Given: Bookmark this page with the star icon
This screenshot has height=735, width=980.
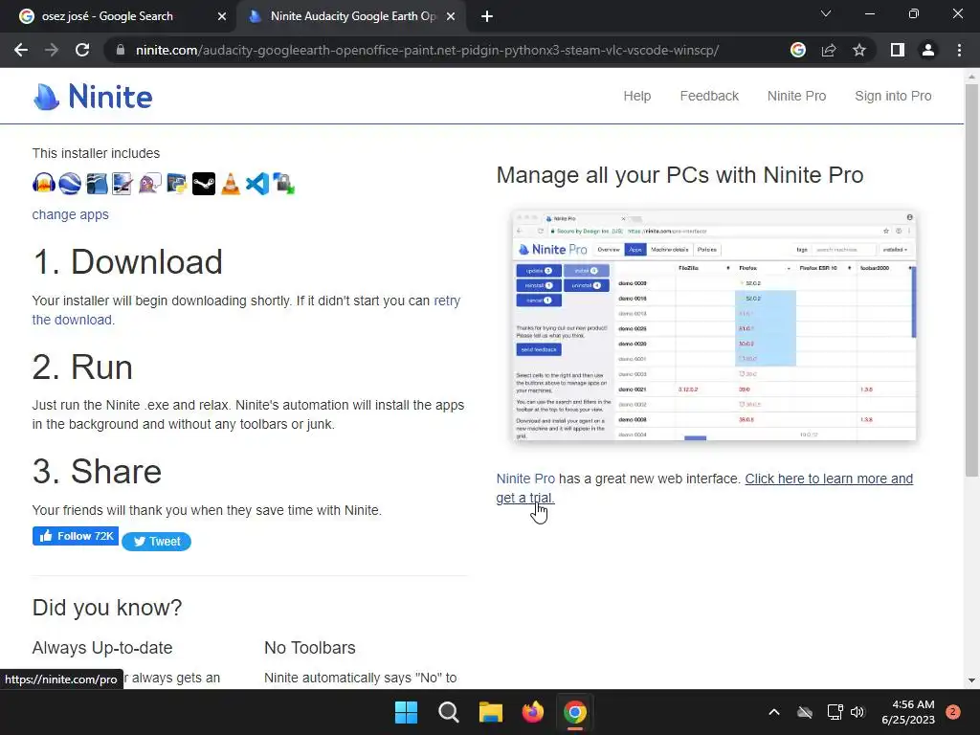Looking at the screenshot, I should pos(859,50).
